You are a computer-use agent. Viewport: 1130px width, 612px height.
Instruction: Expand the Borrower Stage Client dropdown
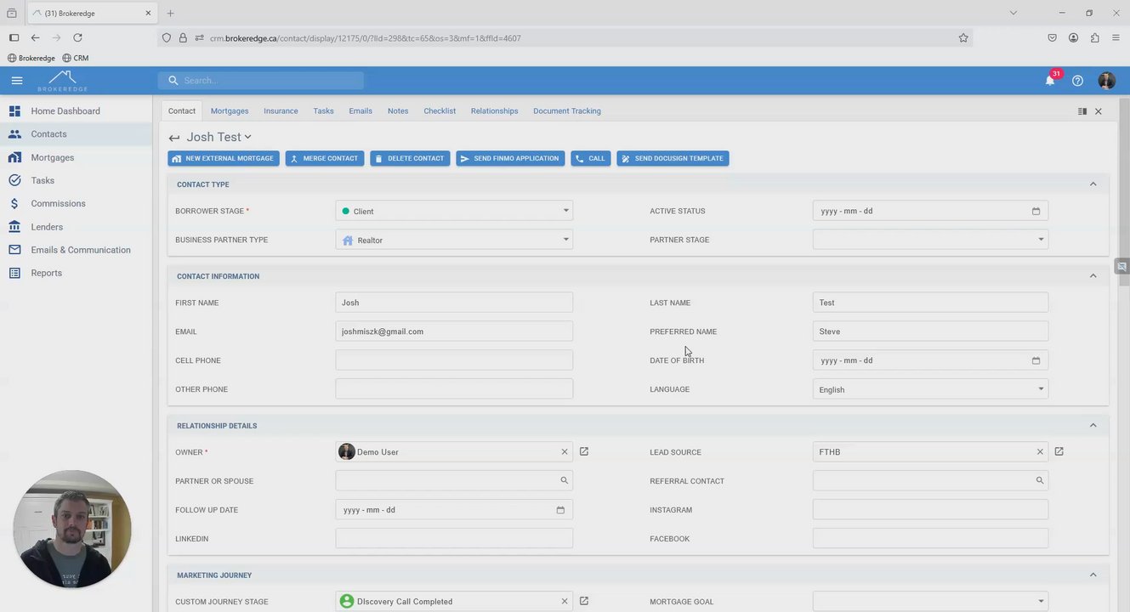tap(454, 211)
